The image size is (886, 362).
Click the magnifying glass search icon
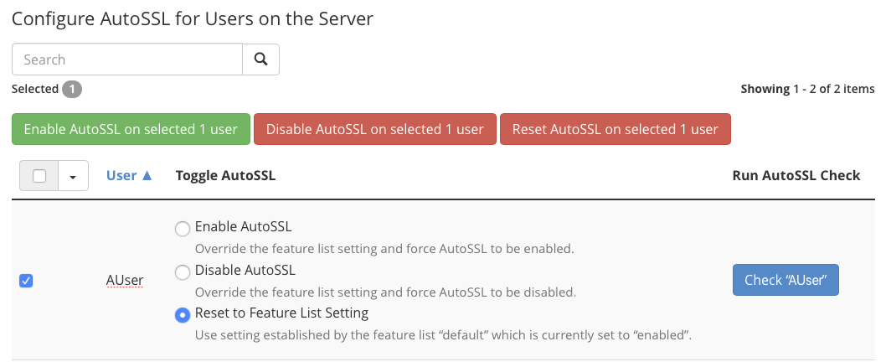coord(260,59)
